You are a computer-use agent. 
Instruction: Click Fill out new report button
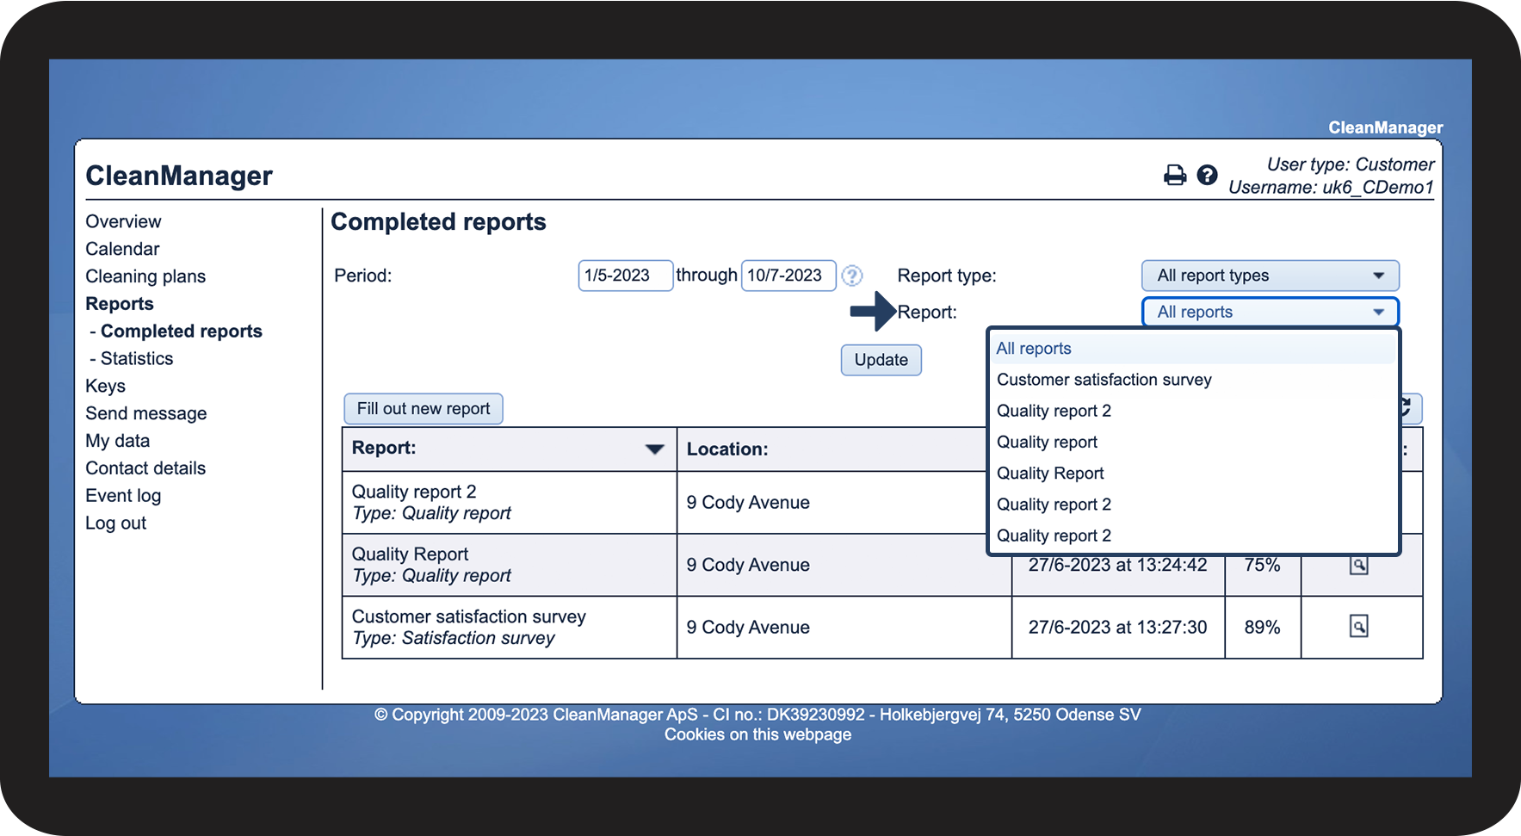423,409
